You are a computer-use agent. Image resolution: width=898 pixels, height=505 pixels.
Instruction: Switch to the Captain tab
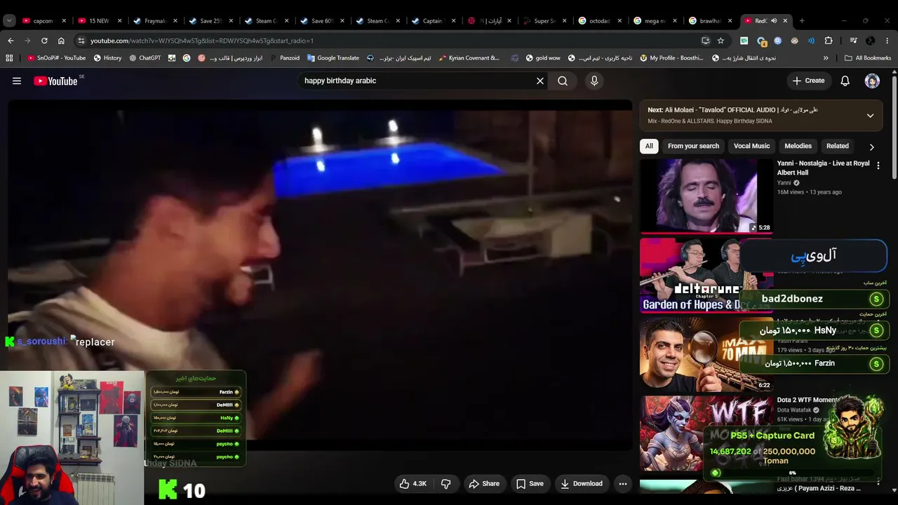[x=432, y=21]
